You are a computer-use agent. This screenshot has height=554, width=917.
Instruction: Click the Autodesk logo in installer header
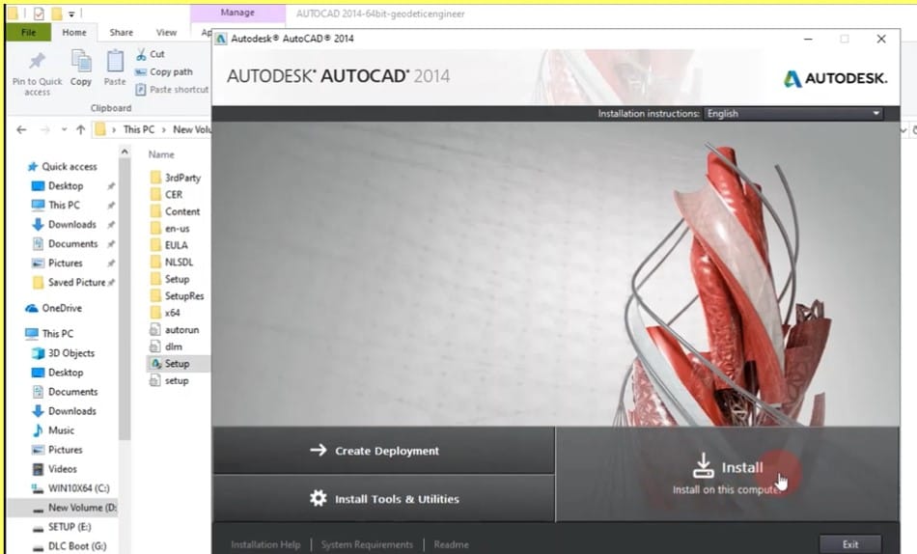click(835, 78)
